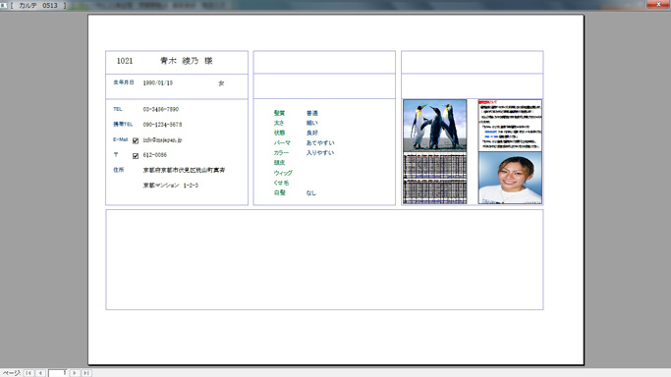Viewport: 671px width, 377px height.
Task: Click the penguins photo thumbnail
Action: pos(435,126)
